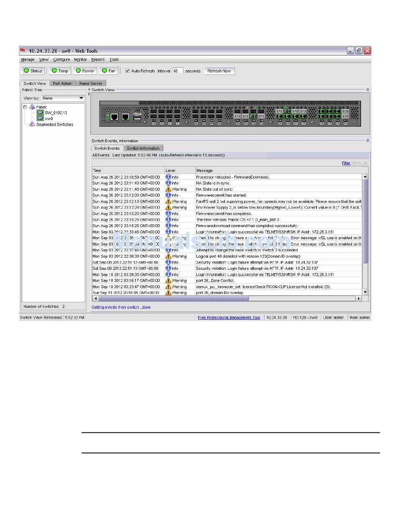Click the Show All link

click(x=359, y=163)
